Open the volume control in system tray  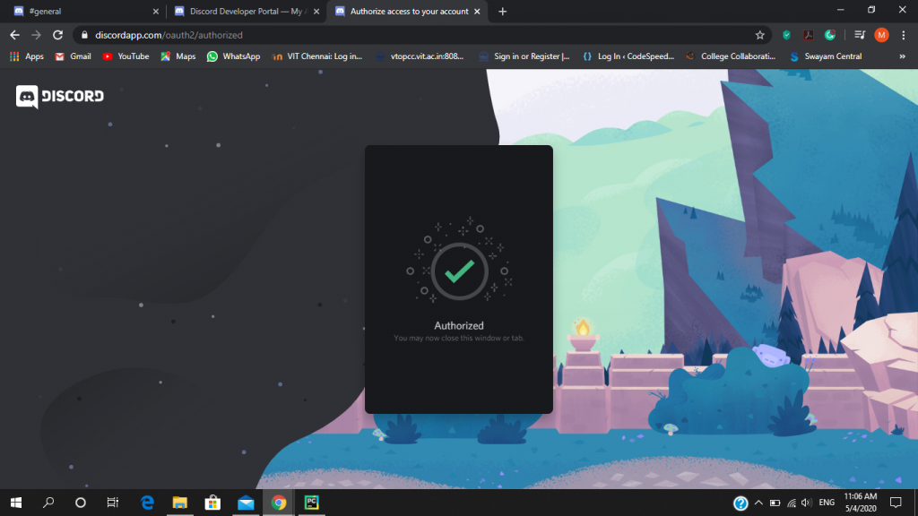806,503
